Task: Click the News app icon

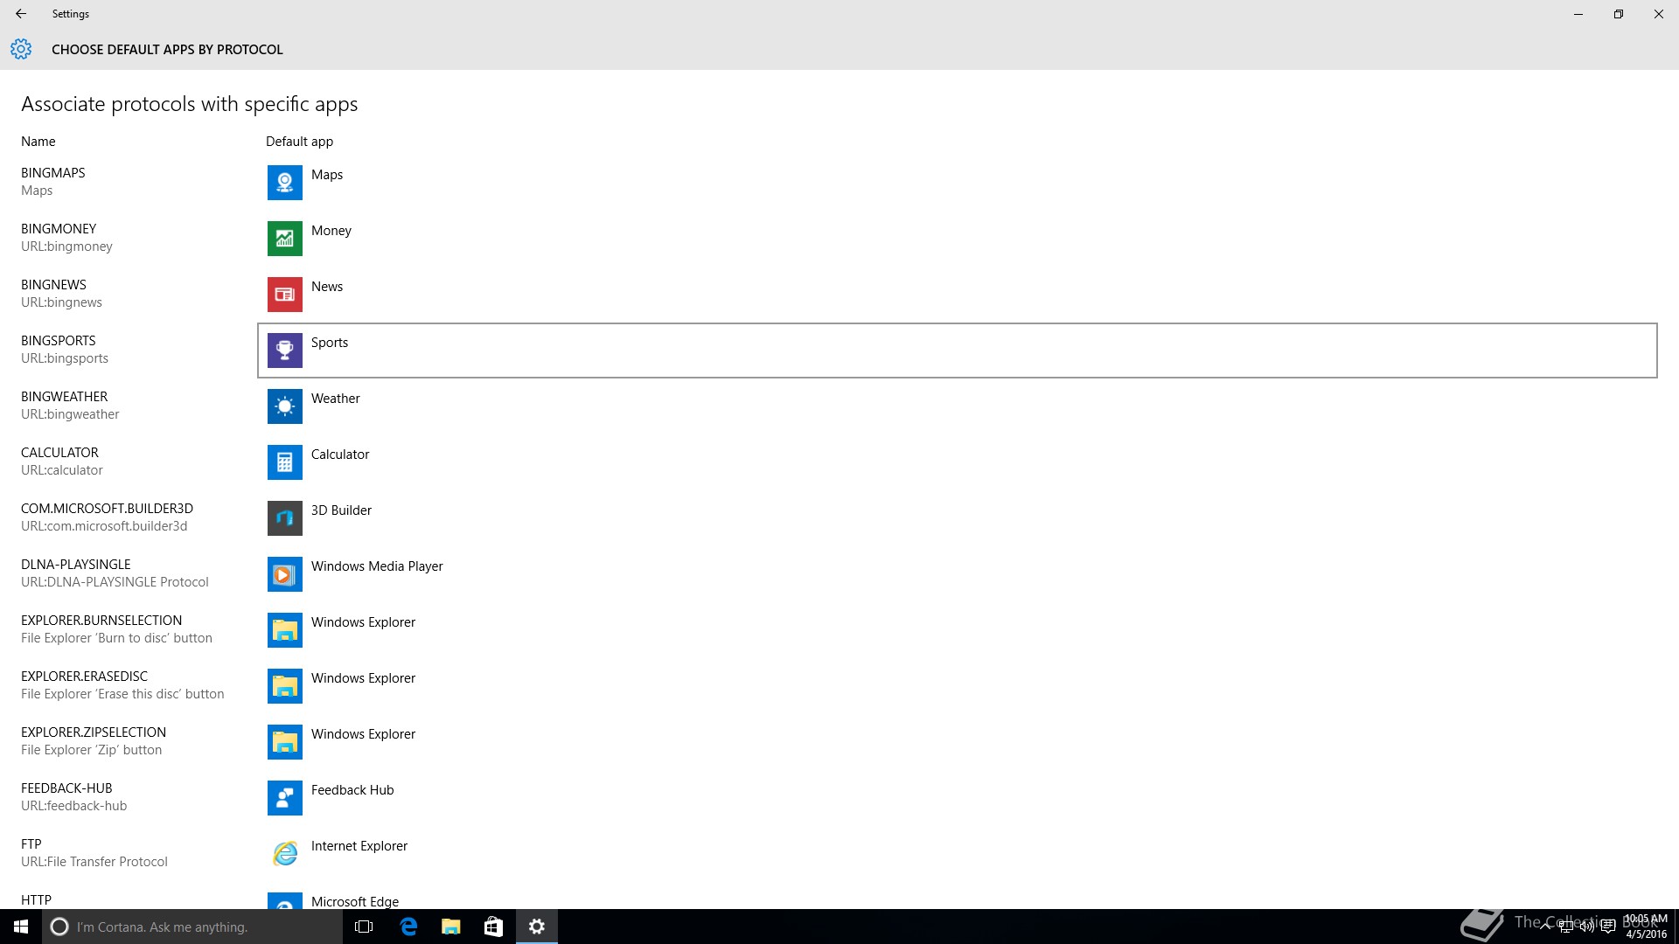Action: click(x=284, y=295)
